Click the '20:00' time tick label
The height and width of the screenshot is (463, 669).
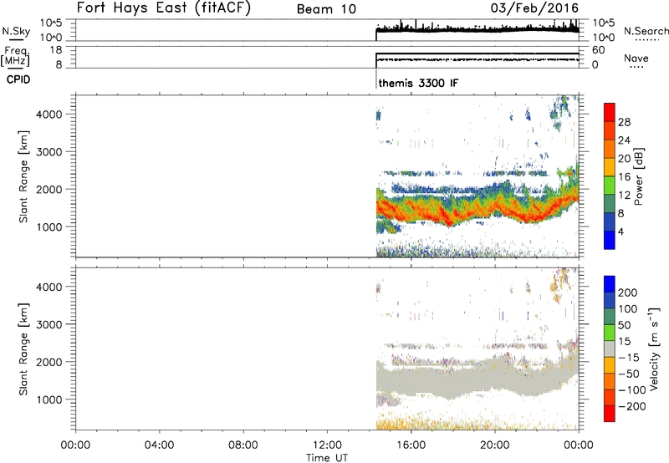pos(495,445)
